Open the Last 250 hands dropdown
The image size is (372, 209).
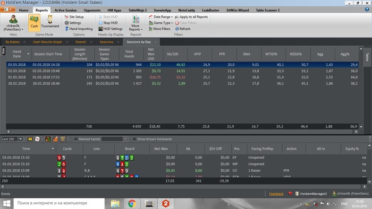pos(20,139)
